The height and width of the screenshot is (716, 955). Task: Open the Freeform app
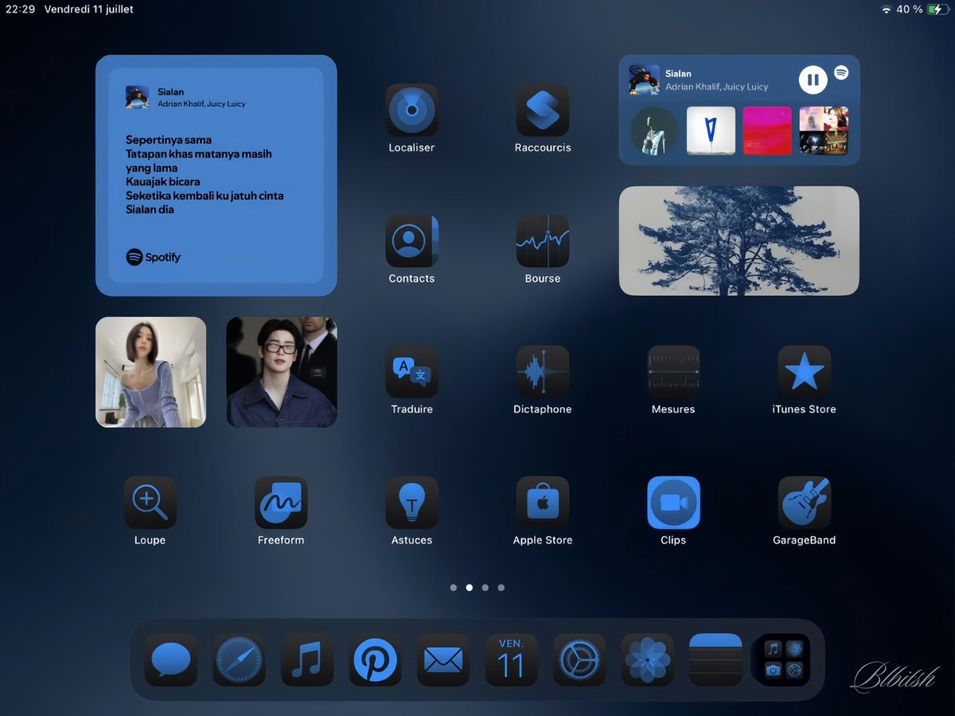point(281,503)
